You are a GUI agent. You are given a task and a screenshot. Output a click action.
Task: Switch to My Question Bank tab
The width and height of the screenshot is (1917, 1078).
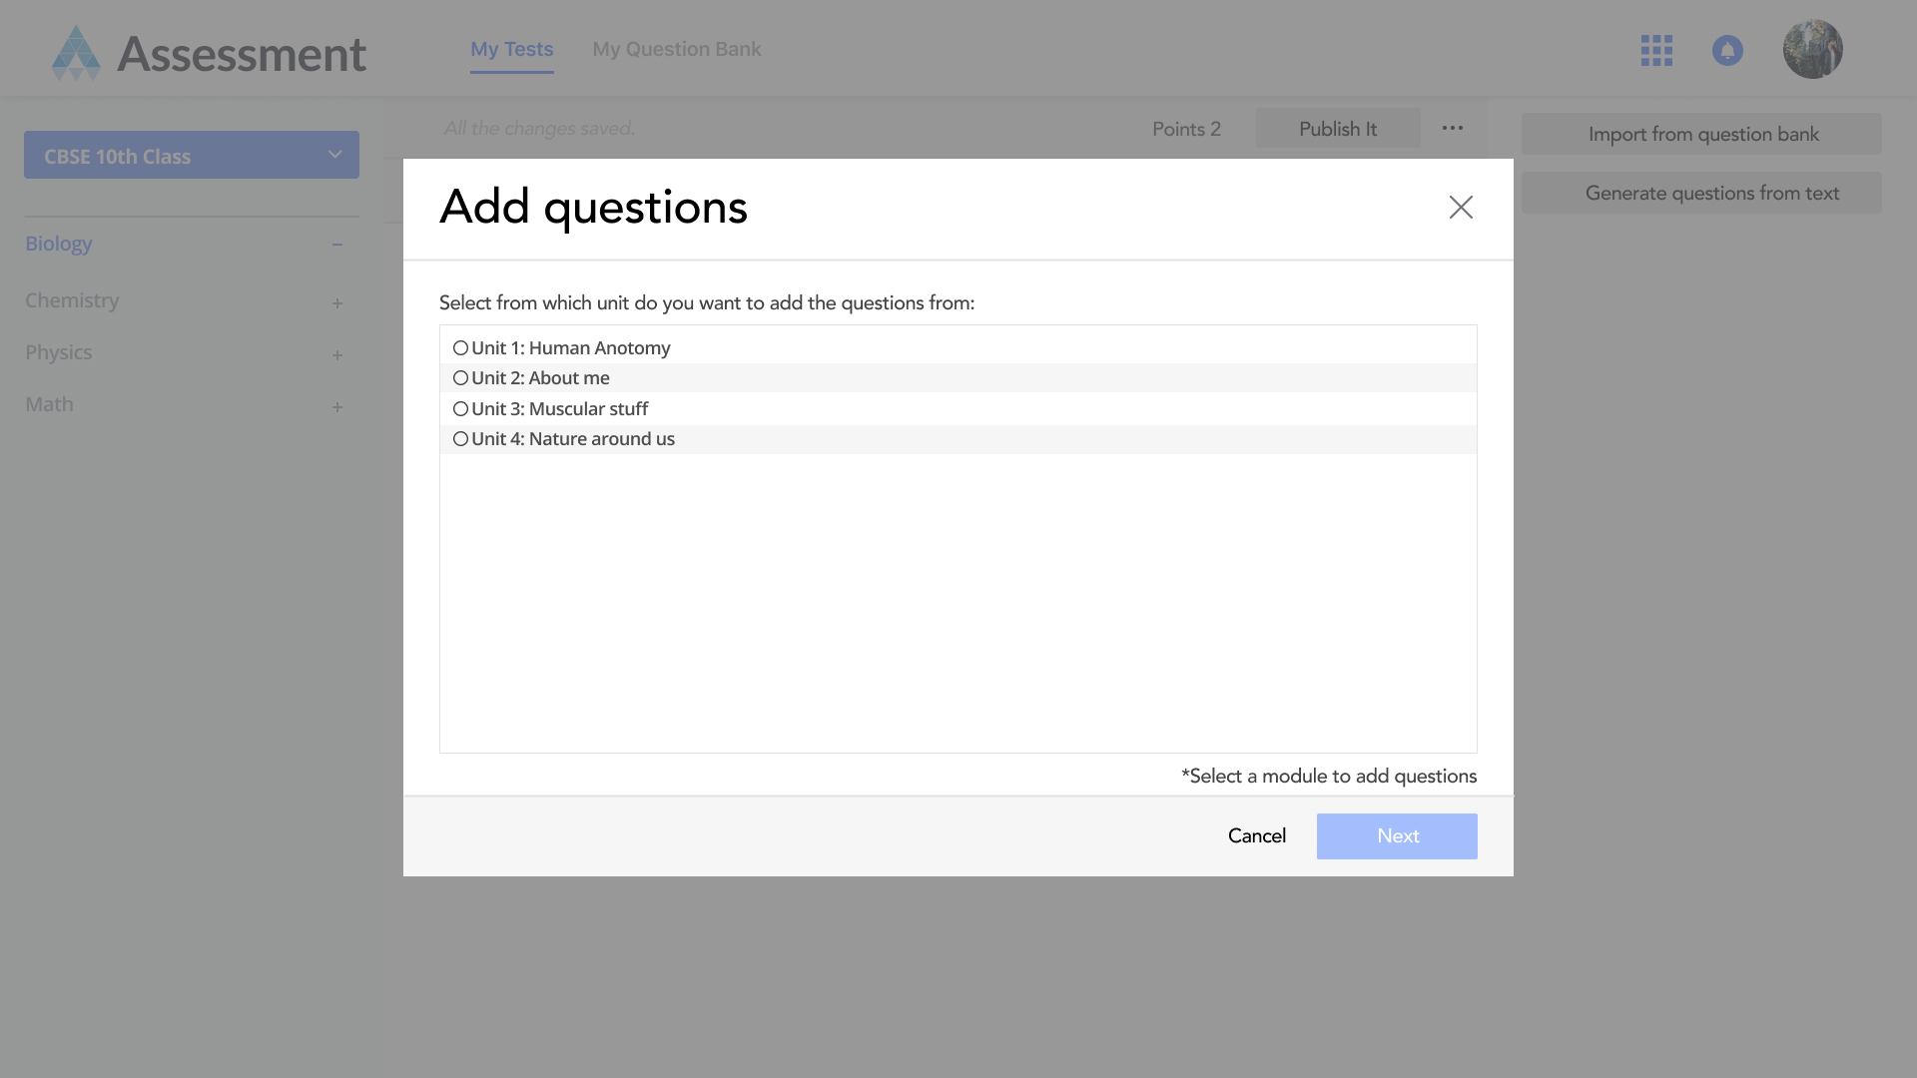pos(676,49)
